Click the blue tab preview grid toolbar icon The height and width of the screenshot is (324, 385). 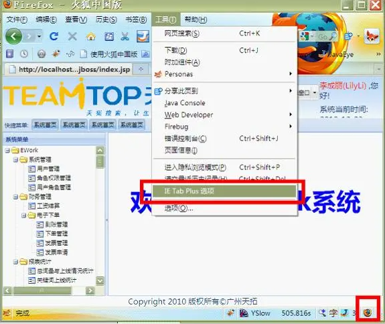coord(109,37)
